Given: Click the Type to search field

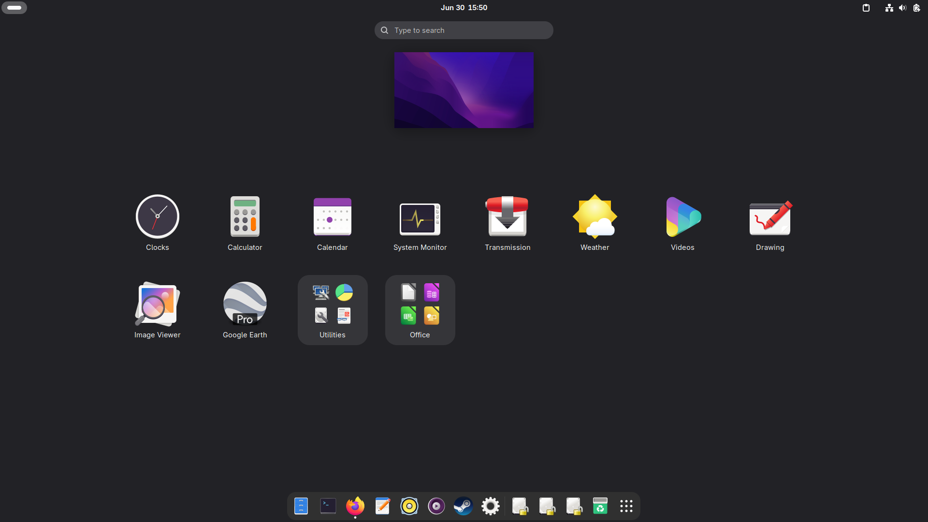Looking at the screenshot, I should [464, 30].
